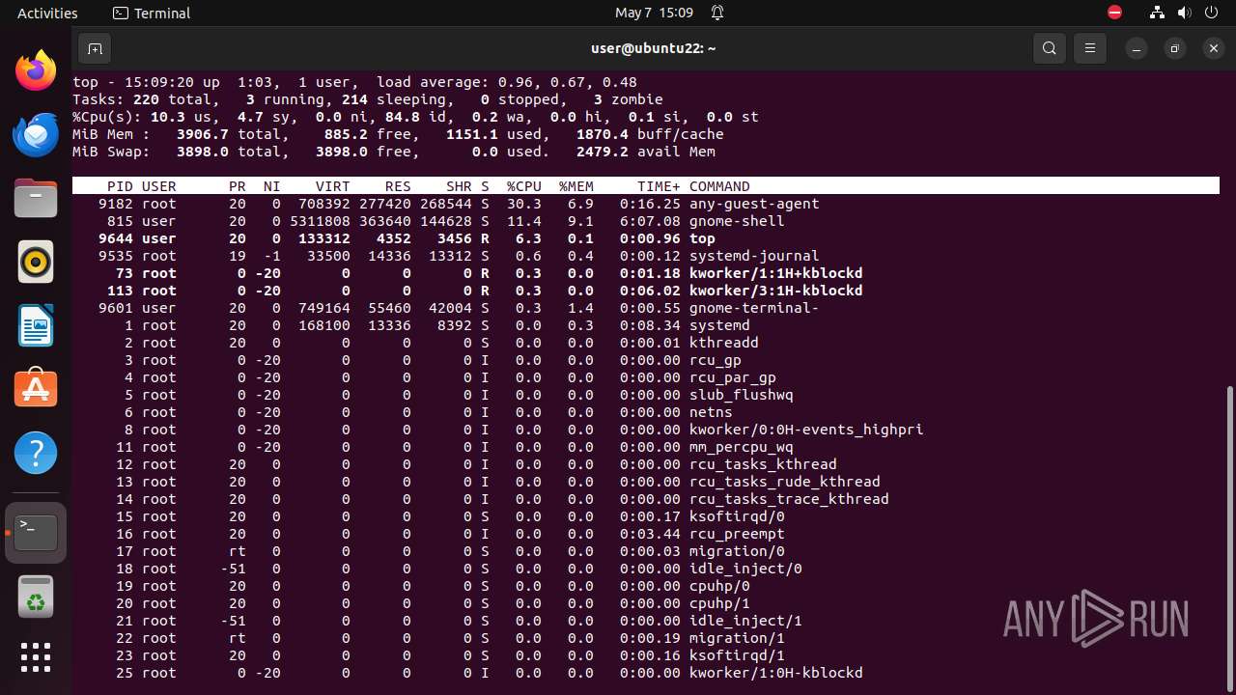This screenshot has width=1236, height=695.
Task: Open the May 7 15:09 clock calendar
Action: point(654,14)
